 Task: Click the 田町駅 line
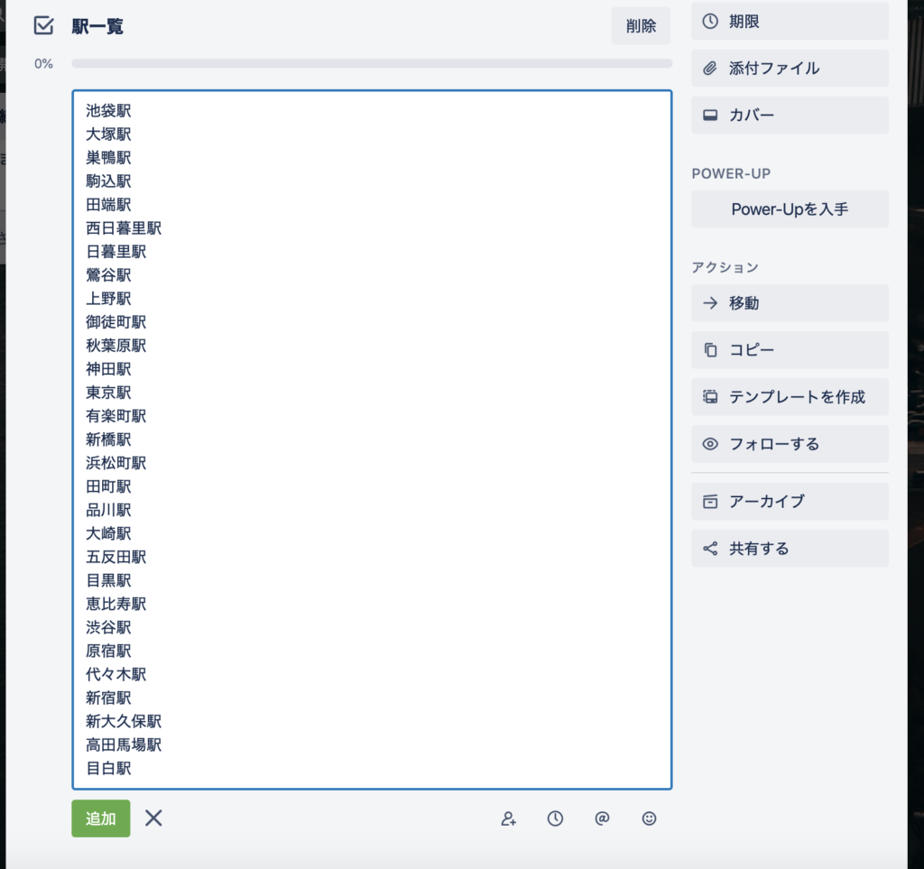pyautogui.click(x=108, y=486)
